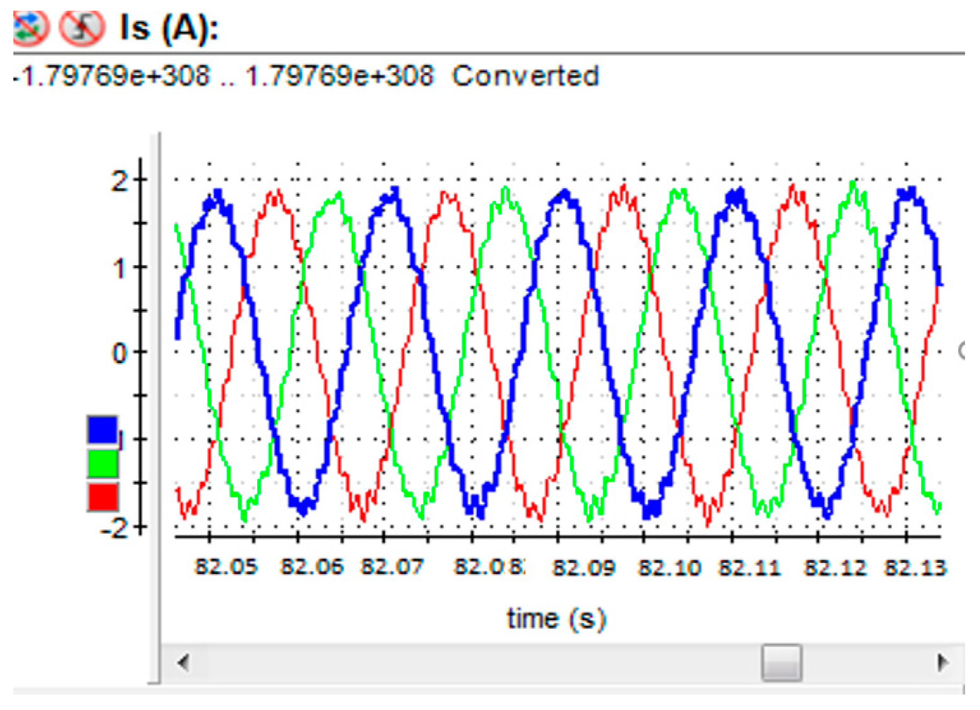
Task: Click the y-axis value 1 label
Action: pyautogui.click(x=120, y=267)
